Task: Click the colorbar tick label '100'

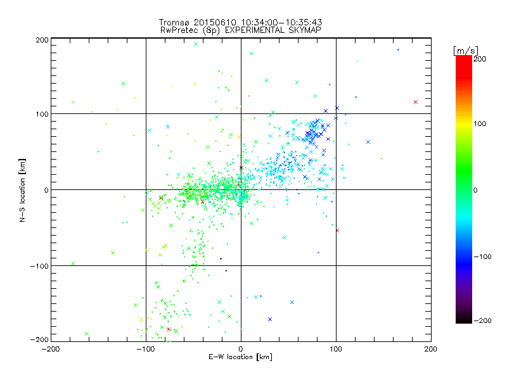Action: click(480, 123)
